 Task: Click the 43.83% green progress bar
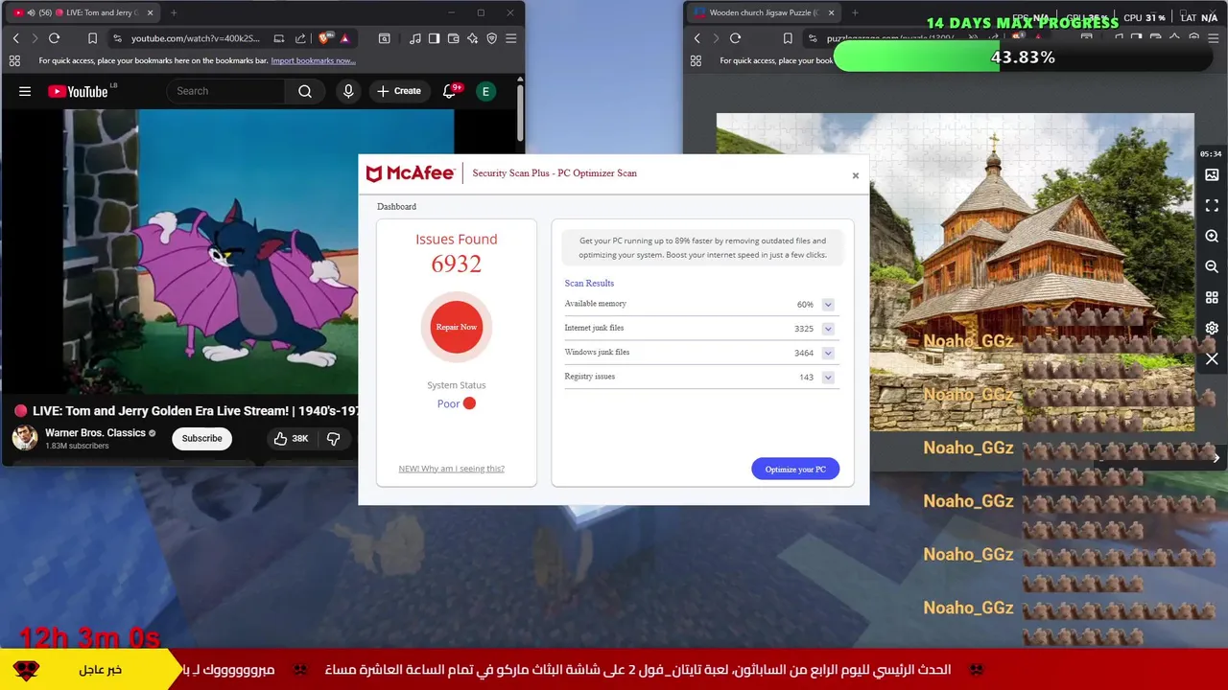pos(1023,57)
